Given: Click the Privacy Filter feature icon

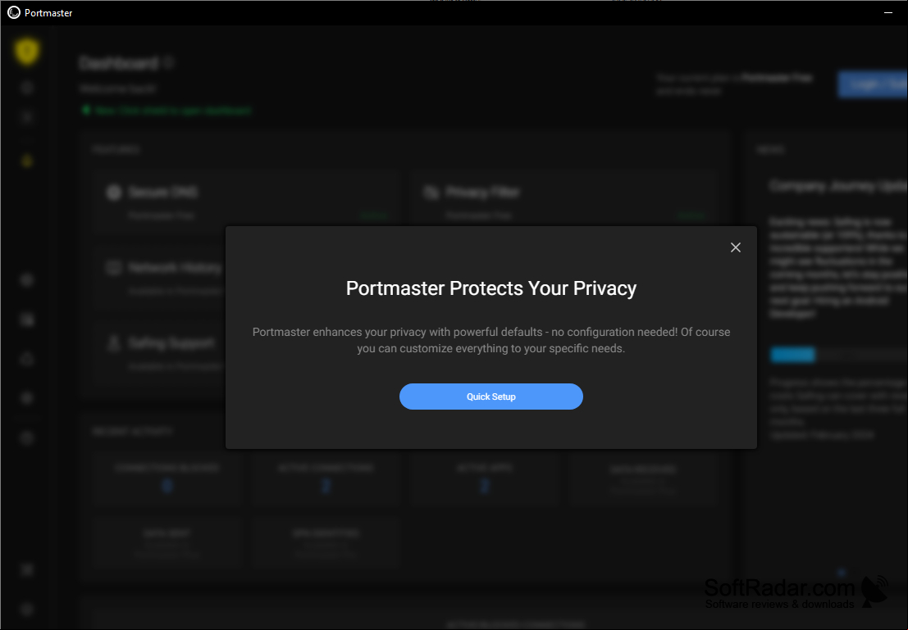Looking at the screenshot, I should [x=431, y=192].
